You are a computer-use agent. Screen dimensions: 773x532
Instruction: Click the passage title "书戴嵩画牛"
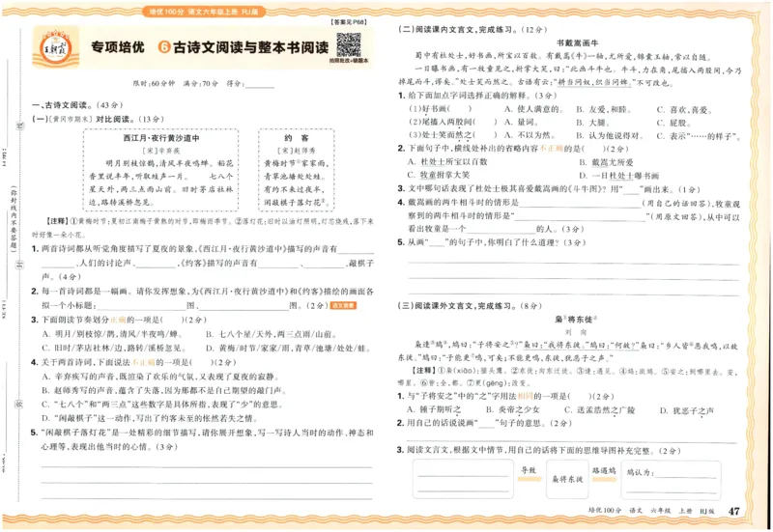[577, 43]
